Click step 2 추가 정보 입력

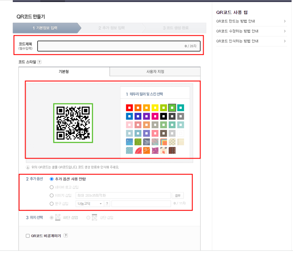(x=112, y=28)
